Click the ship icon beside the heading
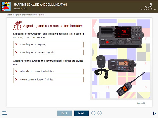The width and height of the screenshot is (158, 118). (17, 25)
